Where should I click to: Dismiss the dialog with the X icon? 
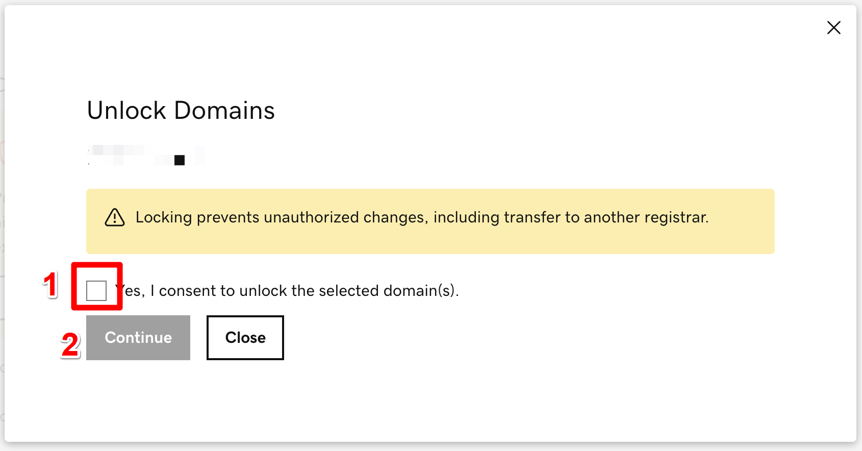[834, 28]
